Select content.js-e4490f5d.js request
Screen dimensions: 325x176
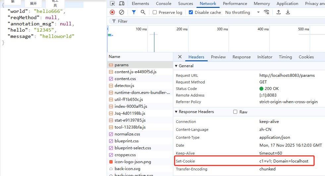[x=140, y=72]
